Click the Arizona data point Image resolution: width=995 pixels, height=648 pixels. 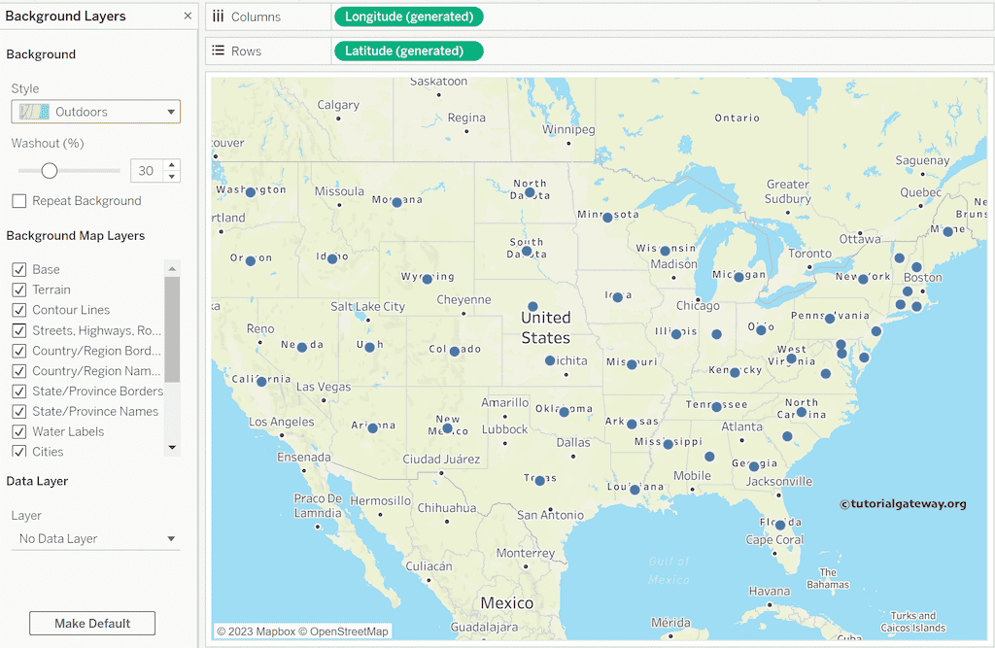[373, 428]
